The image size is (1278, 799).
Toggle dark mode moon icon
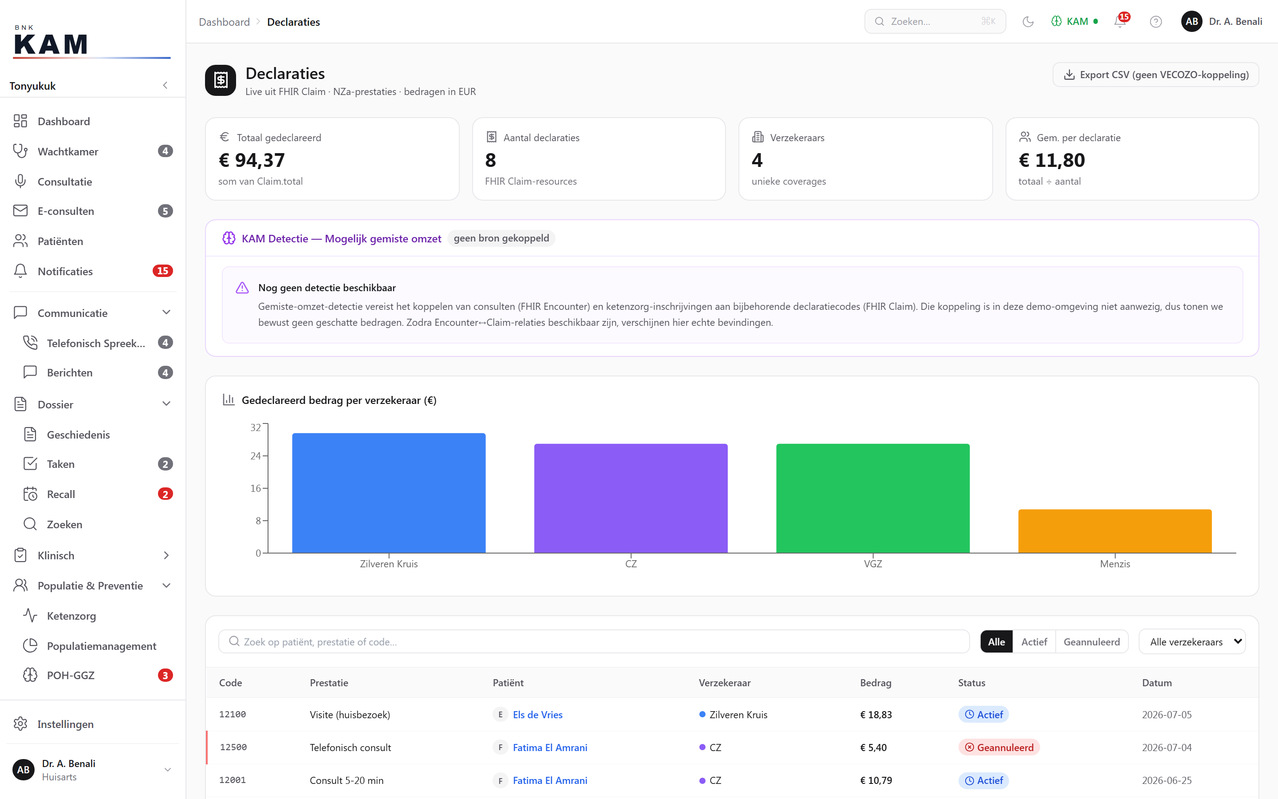tap(1028, 22)
